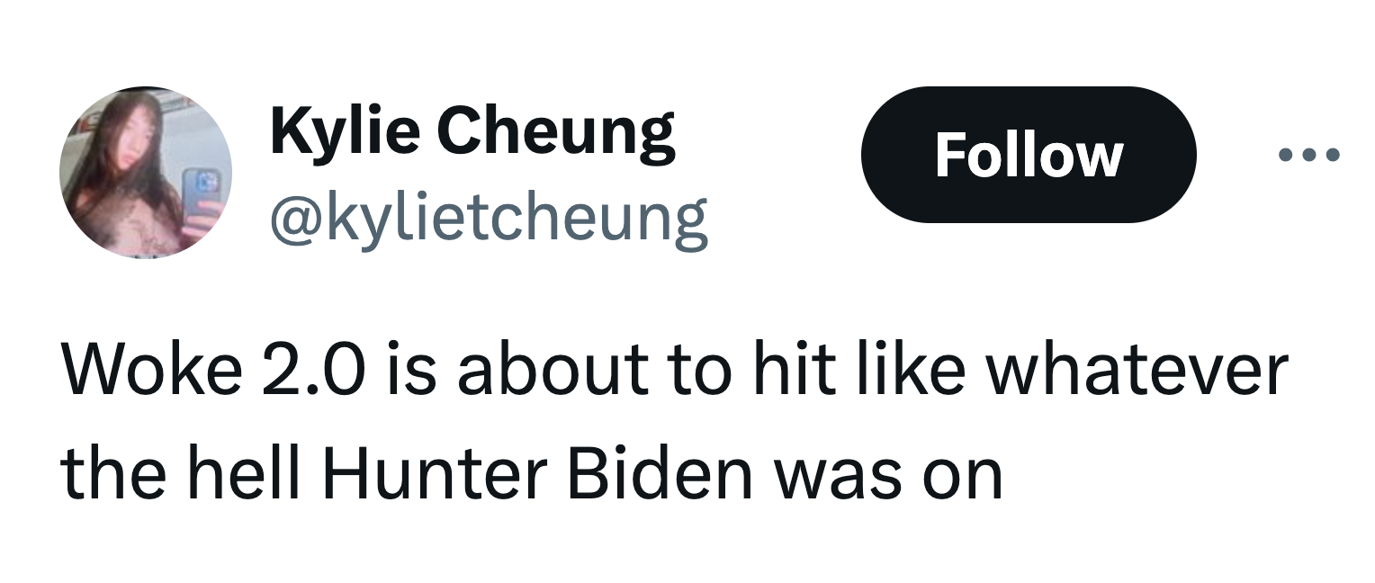The height and width of the screenshot is (583, 1375).
Task: Expand tweet options via the three dots
Action: (1310, 155)
